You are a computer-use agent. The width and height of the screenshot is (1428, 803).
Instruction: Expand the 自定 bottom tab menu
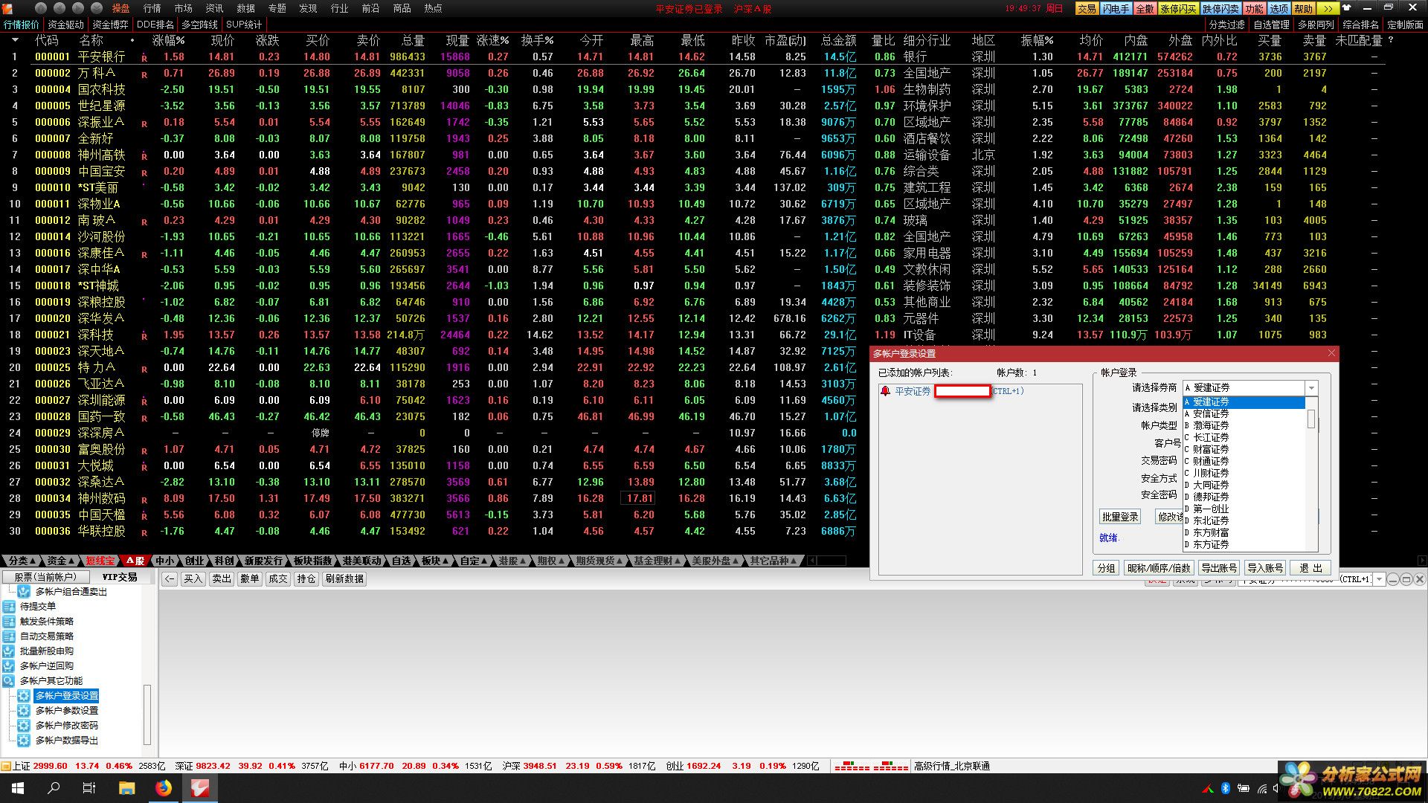coord(473,561)
